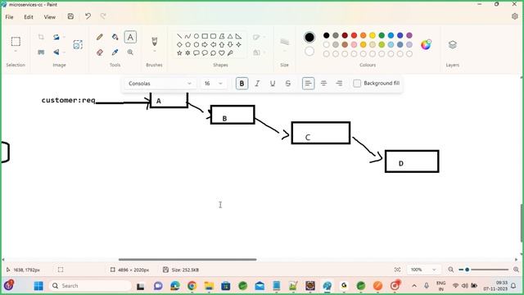Open the Edit menu

(x=29, y=16)
